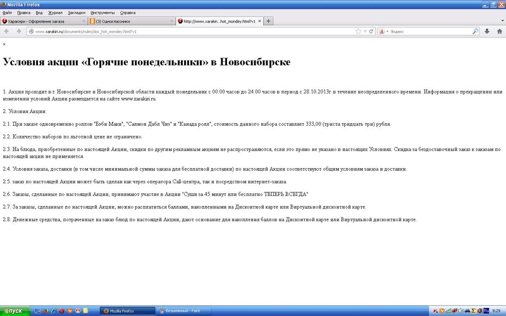This screenshot has width=506, height=316.
Task: Click the orange speaker tray icon
Action: [x=480, y=311]
